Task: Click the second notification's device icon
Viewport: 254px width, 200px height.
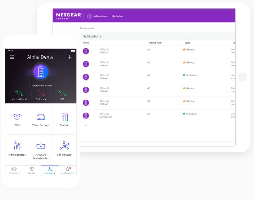Action: click(x=86, y=64)
